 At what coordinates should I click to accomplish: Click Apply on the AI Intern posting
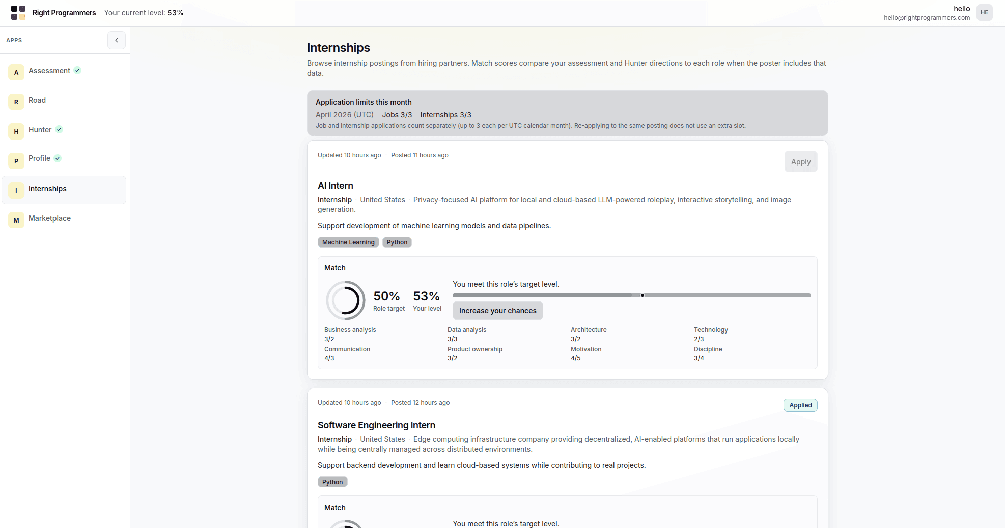(x=801, y=161)
